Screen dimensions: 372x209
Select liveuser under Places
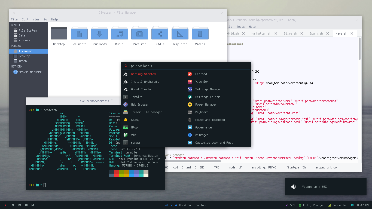28,51
